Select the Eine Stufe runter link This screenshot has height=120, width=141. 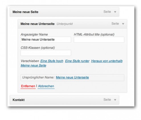[77, 61]
